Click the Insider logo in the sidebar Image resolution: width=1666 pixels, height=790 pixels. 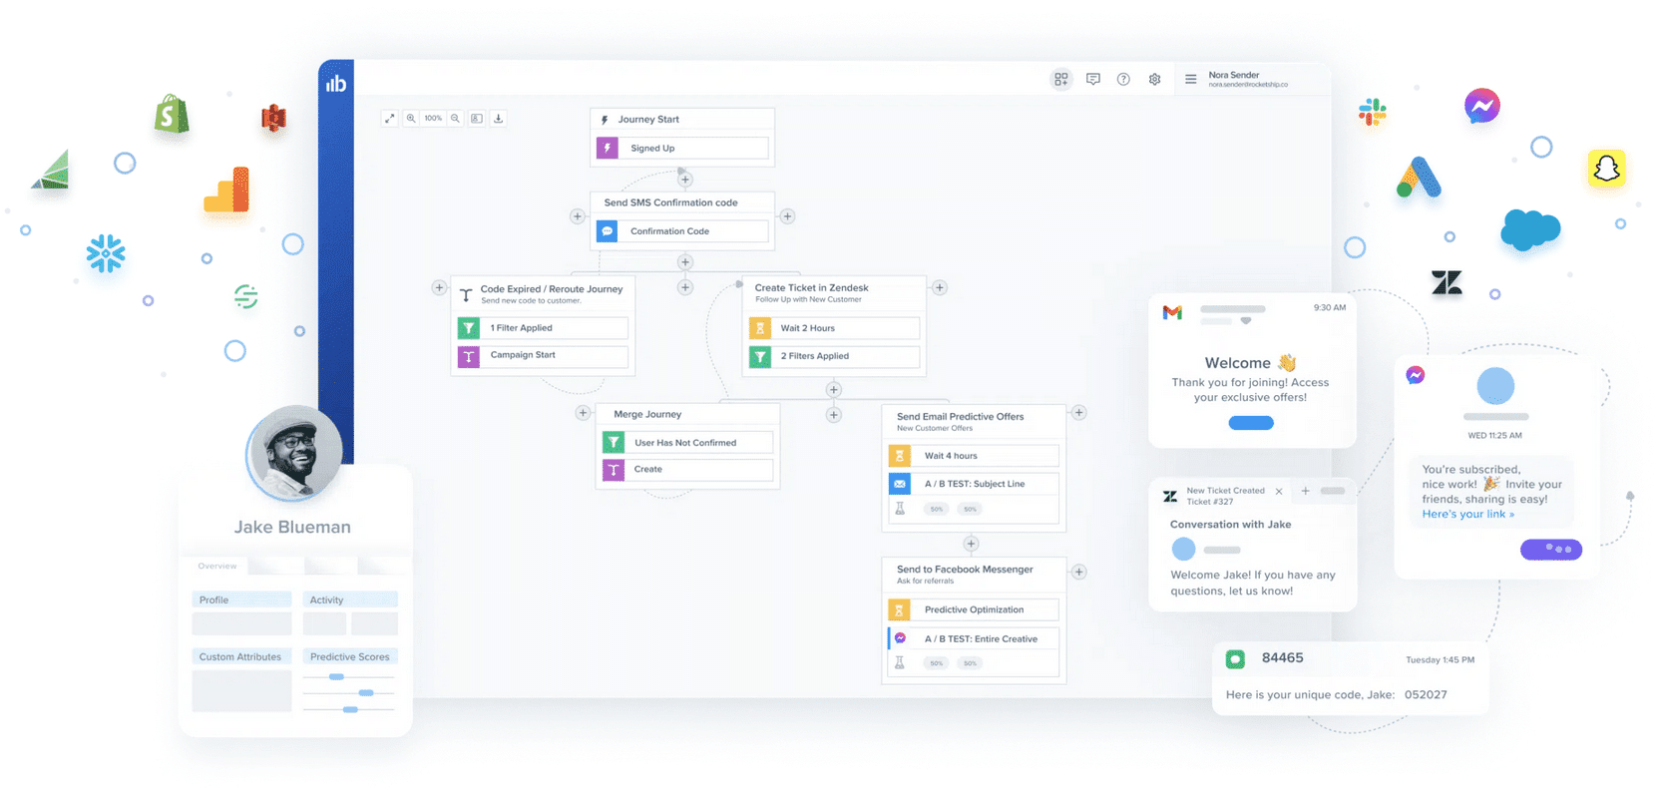336,84
